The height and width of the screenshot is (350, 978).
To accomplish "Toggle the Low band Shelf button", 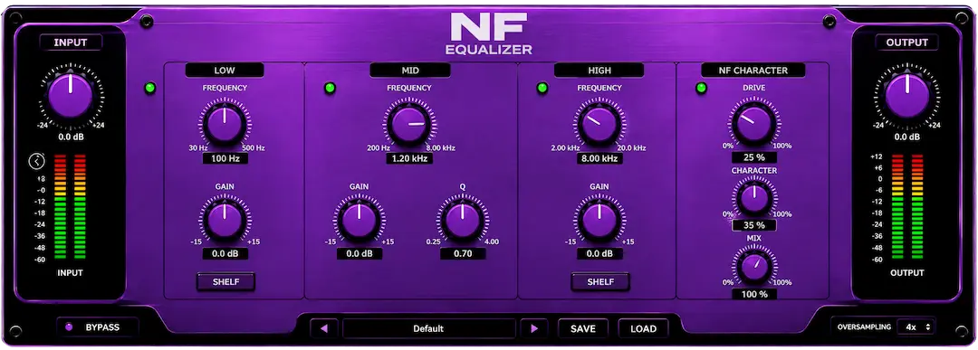I will [225, 281].
